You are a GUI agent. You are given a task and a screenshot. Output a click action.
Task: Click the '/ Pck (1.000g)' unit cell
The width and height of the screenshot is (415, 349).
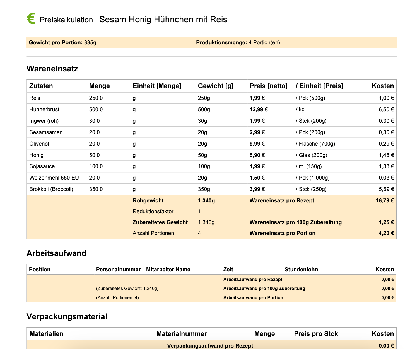(313, 178)
